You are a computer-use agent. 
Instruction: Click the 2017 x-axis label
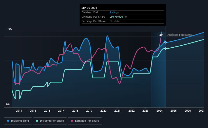pos(61,111)
